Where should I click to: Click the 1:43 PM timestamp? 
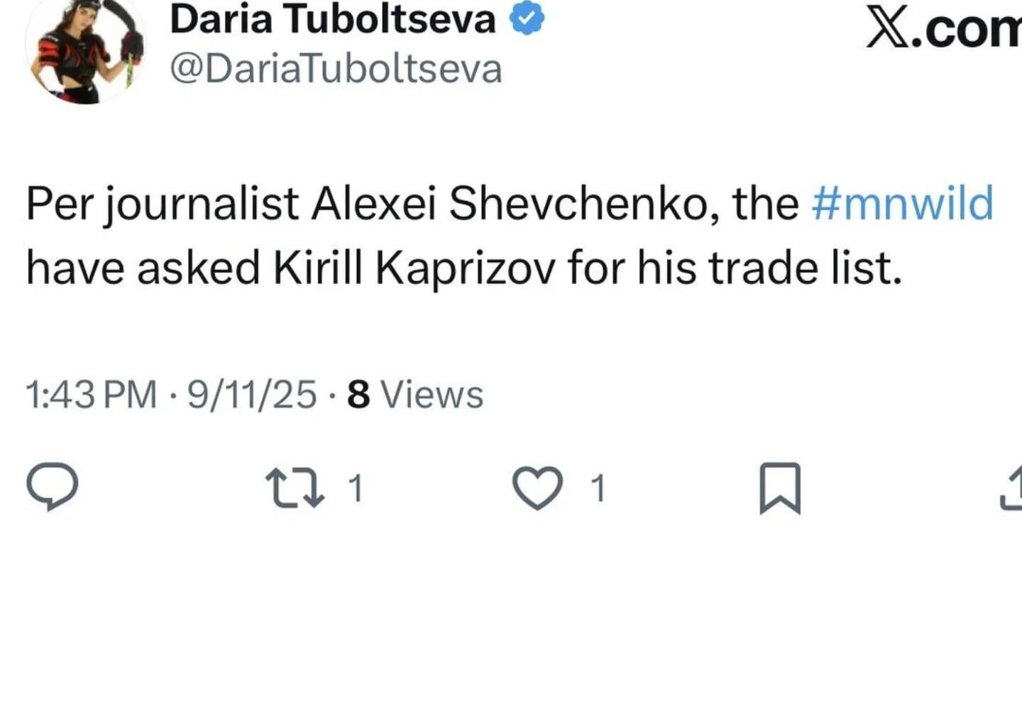point(91,395)
